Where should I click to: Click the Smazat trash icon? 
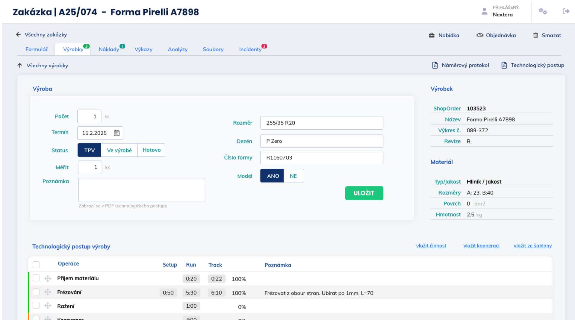coord(535,35)
